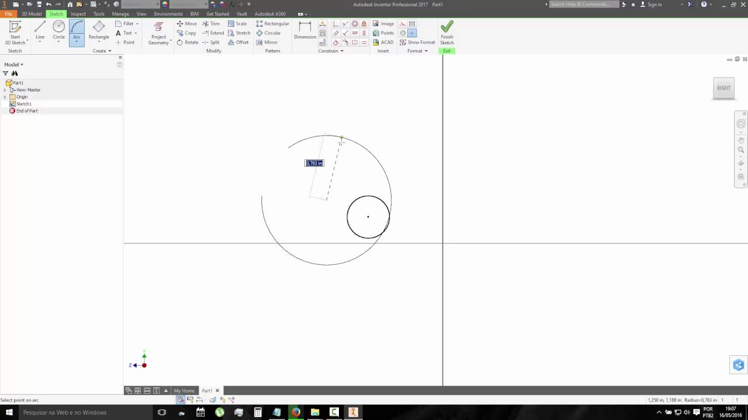Choose the Offset tool
This screenshot has width=748, height=420.
click(238, 42)
